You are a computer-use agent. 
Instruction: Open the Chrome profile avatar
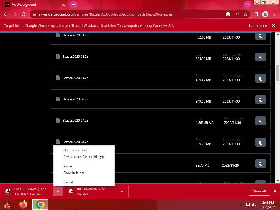tap(265, 14)
